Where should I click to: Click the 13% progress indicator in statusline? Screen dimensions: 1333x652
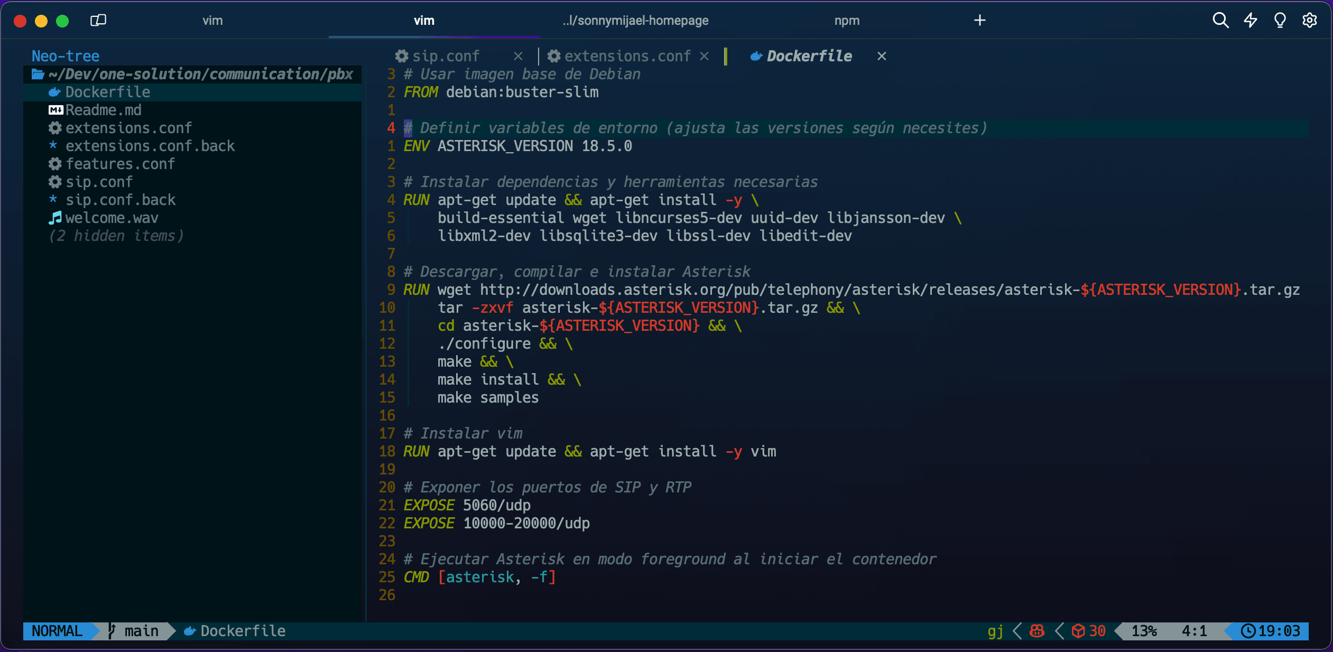point(1144,631)
